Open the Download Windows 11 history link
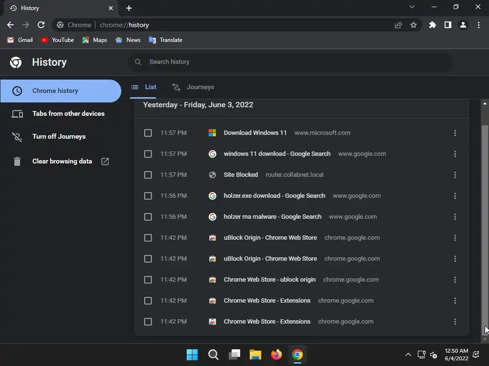The image size is (489, 366). point(255,133)
